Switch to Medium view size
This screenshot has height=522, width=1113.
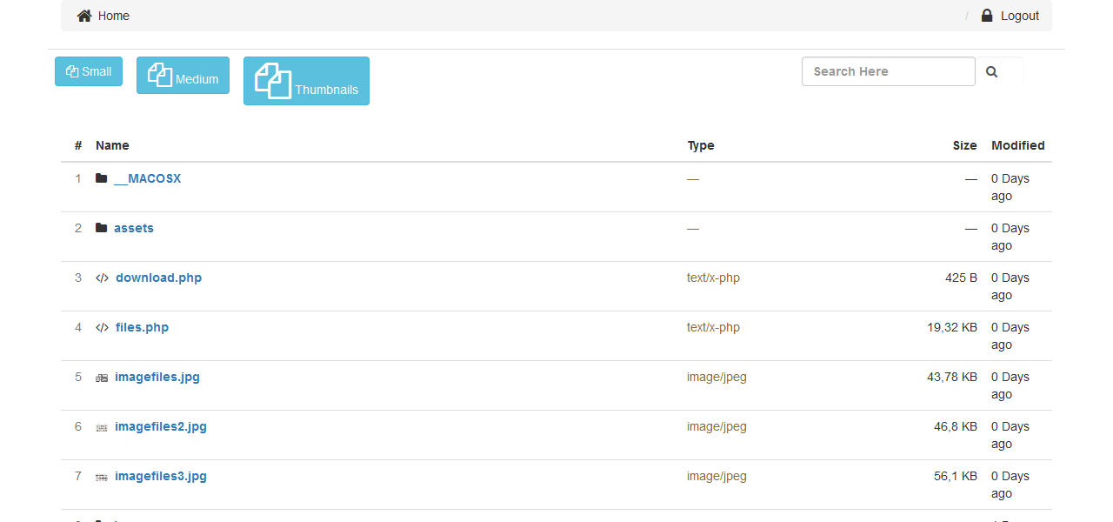183,76
